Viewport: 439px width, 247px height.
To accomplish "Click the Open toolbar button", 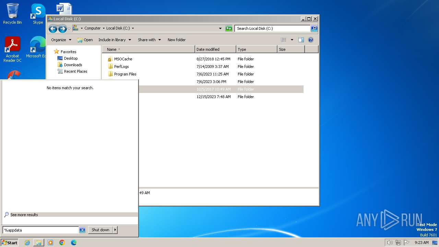I will point(85,40).
